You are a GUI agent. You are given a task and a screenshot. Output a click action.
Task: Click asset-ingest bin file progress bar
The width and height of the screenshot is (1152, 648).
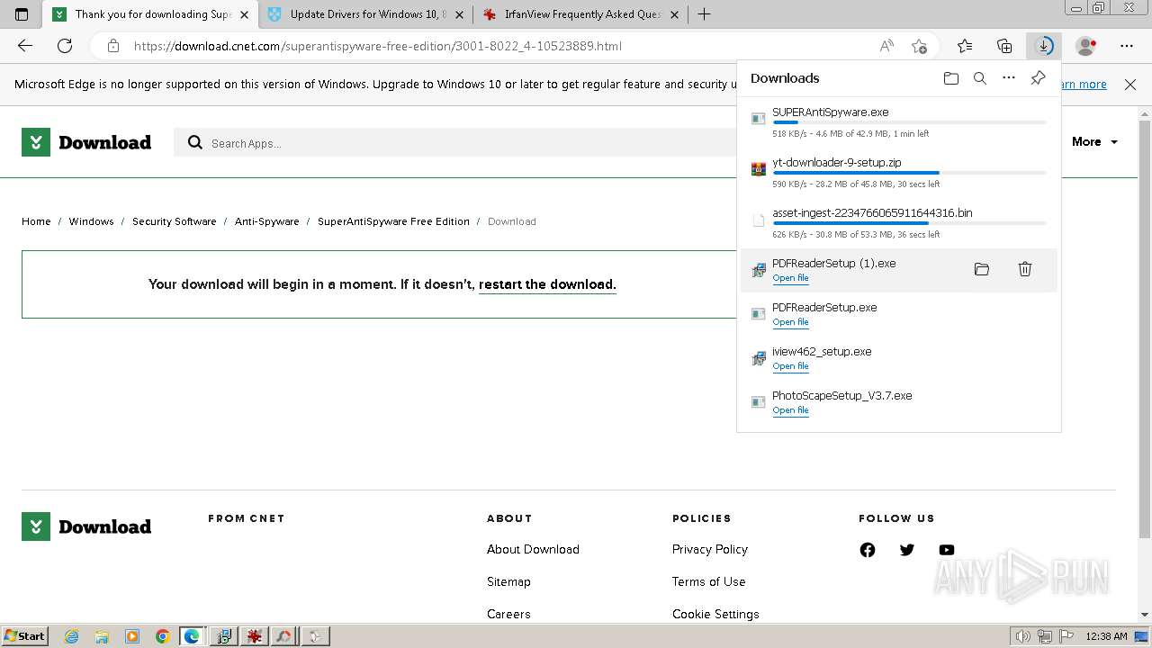[x=909, y=223]
